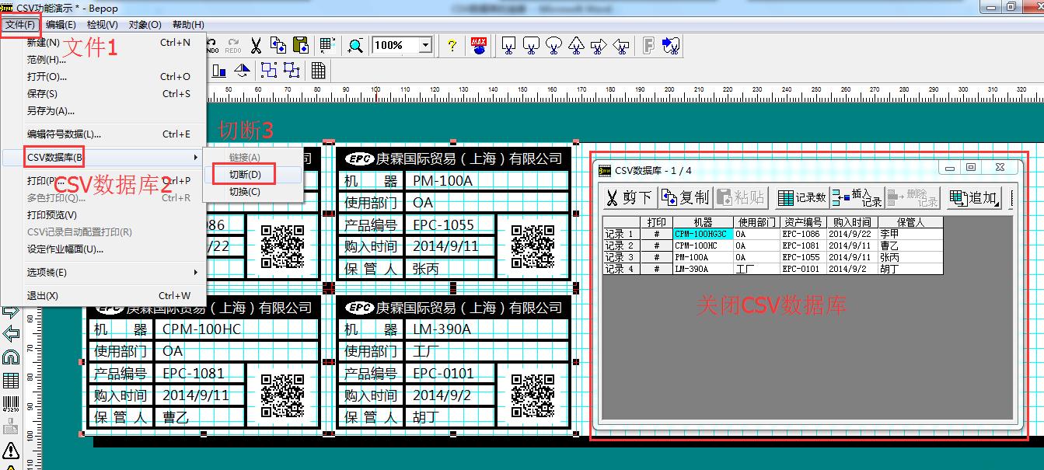Screen dimensions: 1044x470
Task: Click the CPM-100HG3C cell in CSV table
Action: [x=703, y=234]
